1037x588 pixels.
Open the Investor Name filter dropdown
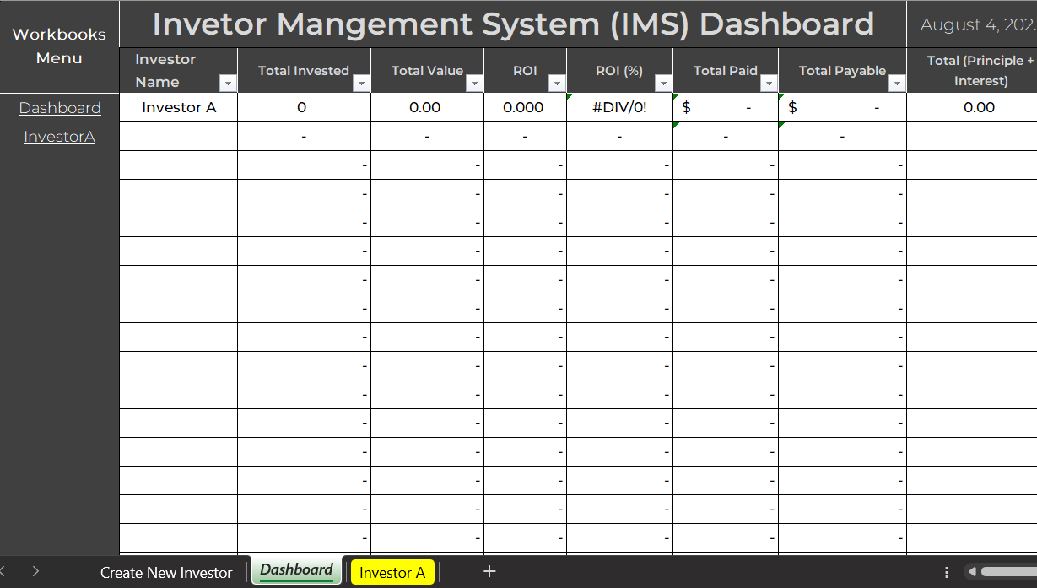(228, 83)
